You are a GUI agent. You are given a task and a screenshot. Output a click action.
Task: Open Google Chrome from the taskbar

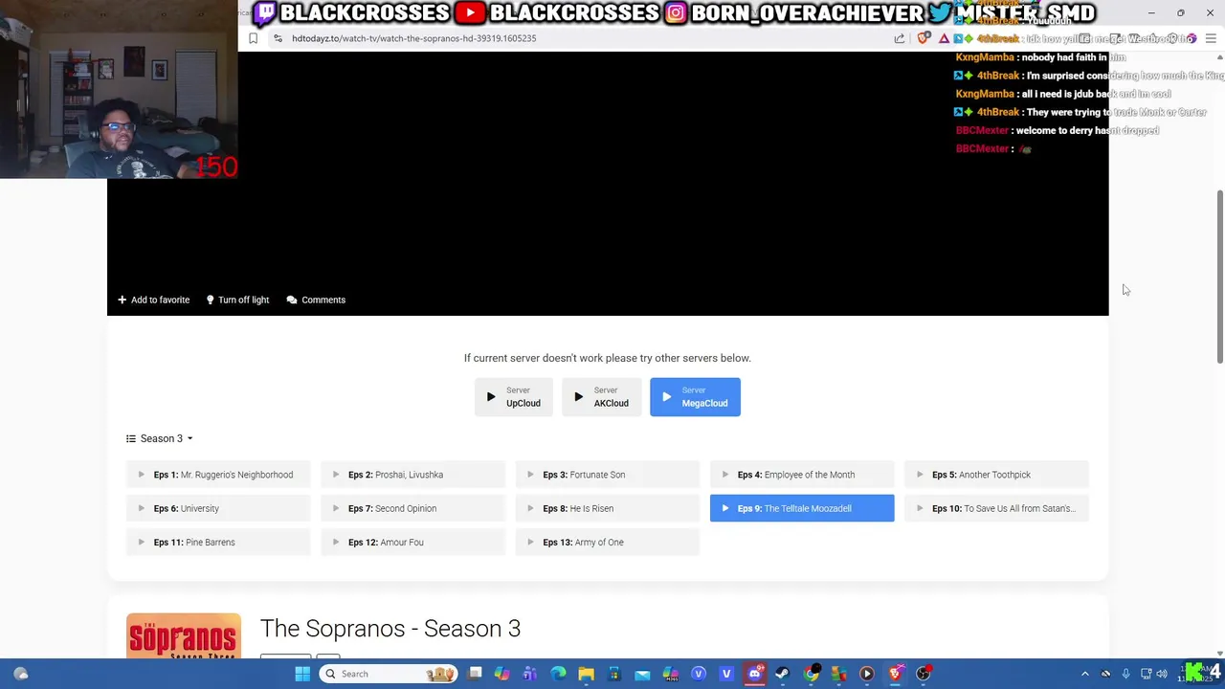pos(811,674)
